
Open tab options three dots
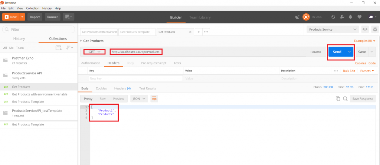click(206, 32)
